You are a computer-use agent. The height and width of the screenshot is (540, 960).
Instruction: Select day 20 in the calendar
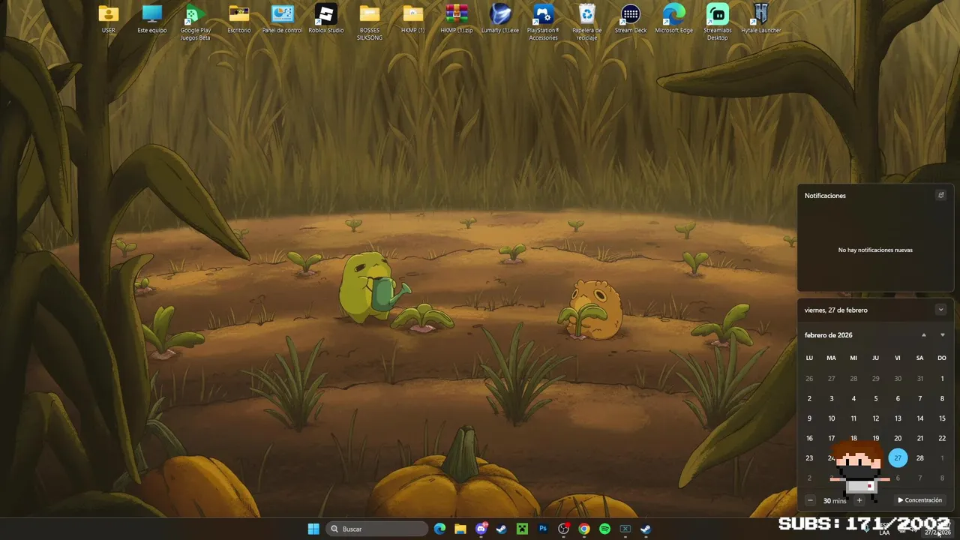pyautogui.click(x=898, y=438)
